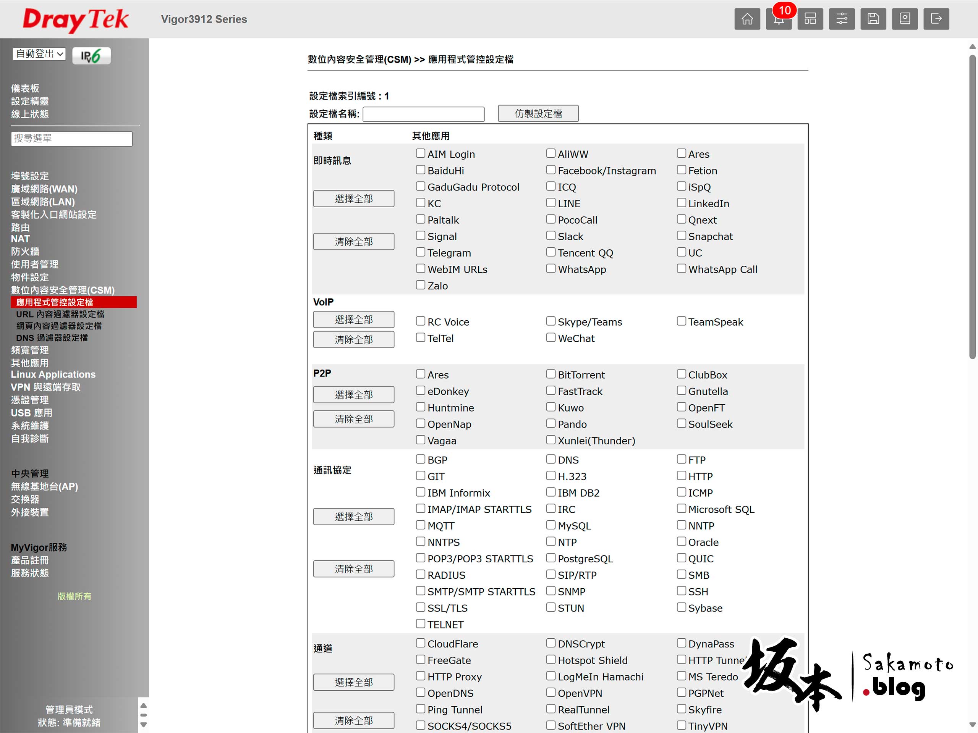Screen dimensions: 978x733
Task: Click the layout panel icon in header
Action: click(810, 19)
